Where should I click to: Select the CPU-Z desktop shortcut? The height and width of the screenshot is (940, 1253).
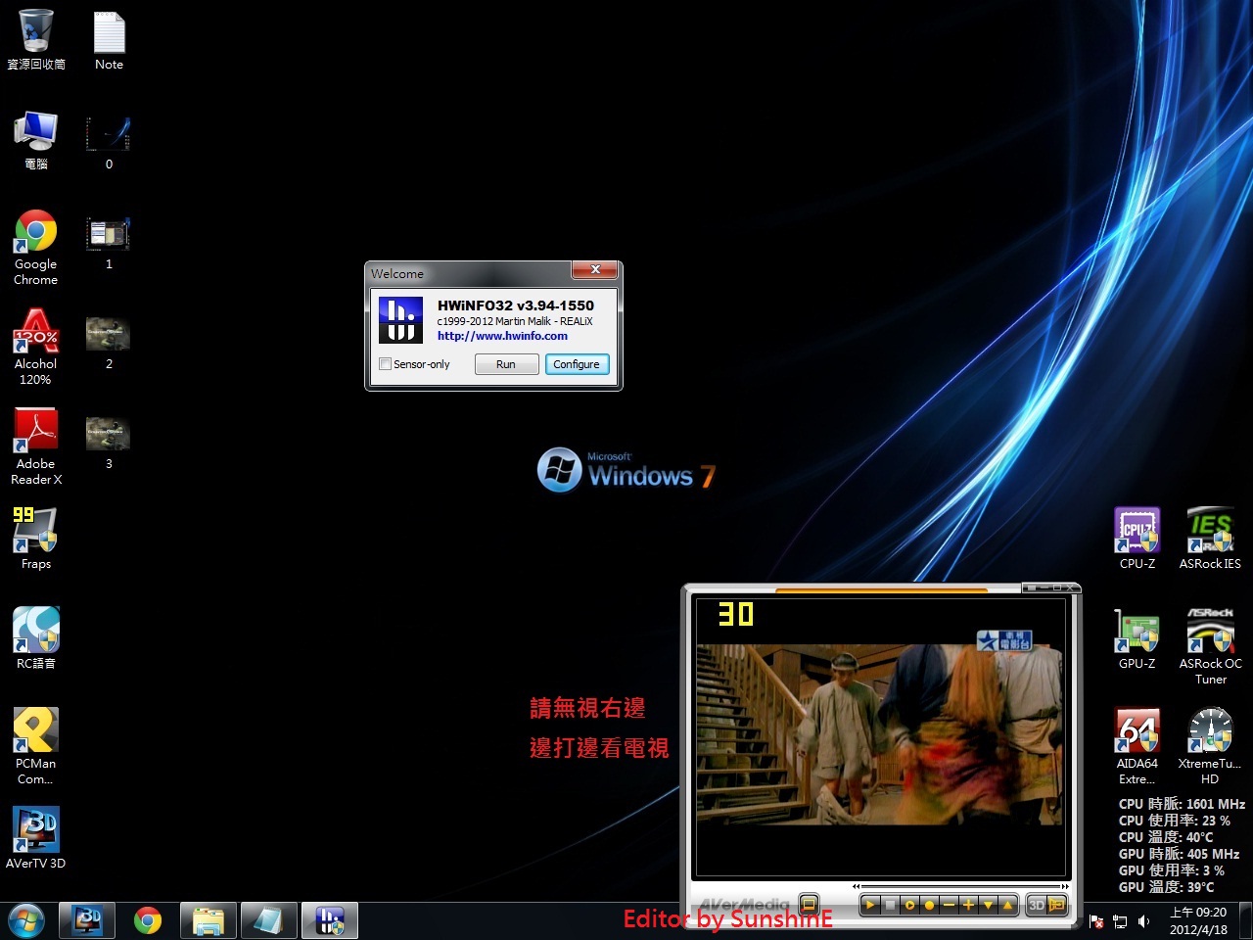click(x=1137, y=539)
